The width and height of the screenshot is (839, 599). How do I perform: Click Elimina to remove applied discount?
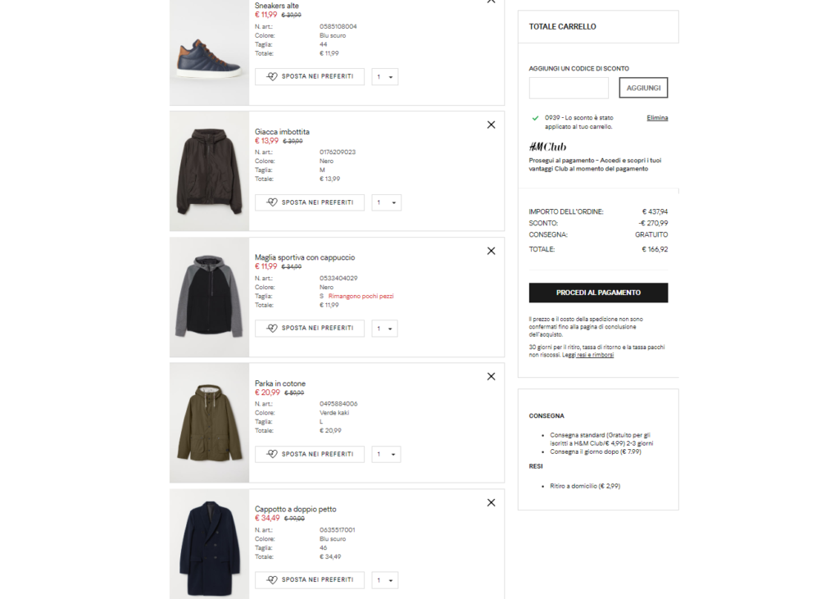657,118
